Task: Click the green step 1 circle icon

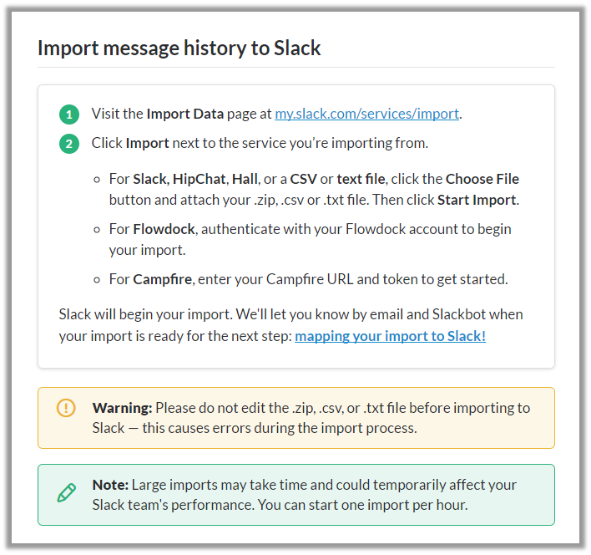Action: click(69, 115)
